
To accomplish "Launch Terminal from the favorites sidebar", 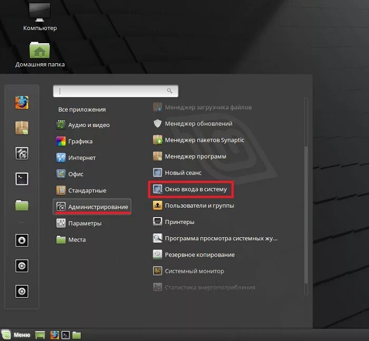I will (x=22, y=179).
